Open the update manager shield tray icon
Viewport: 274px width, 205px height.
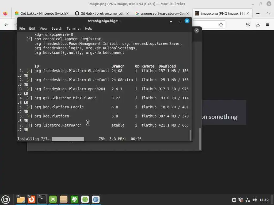[241, 200]
